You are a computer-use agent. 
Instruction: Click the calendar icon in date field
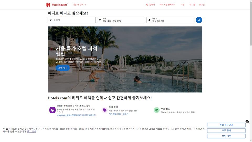100,20
